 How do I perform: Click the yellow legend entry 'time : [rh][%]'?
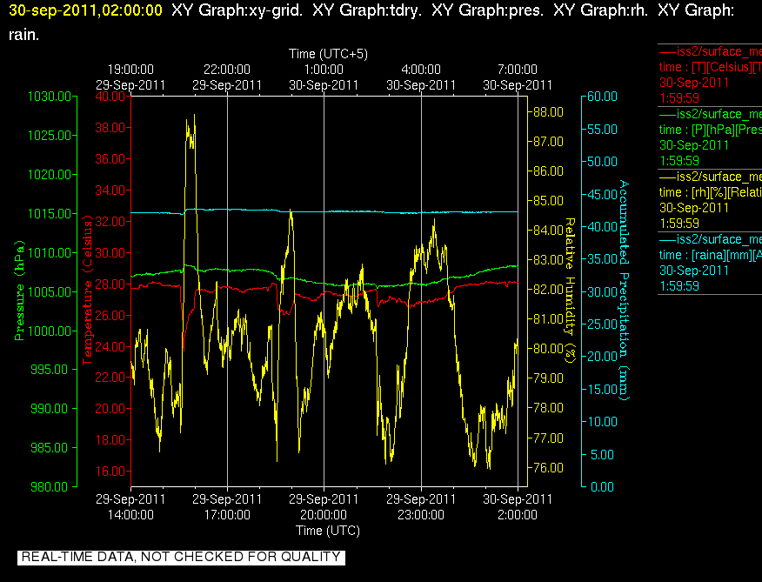point(710,192)
